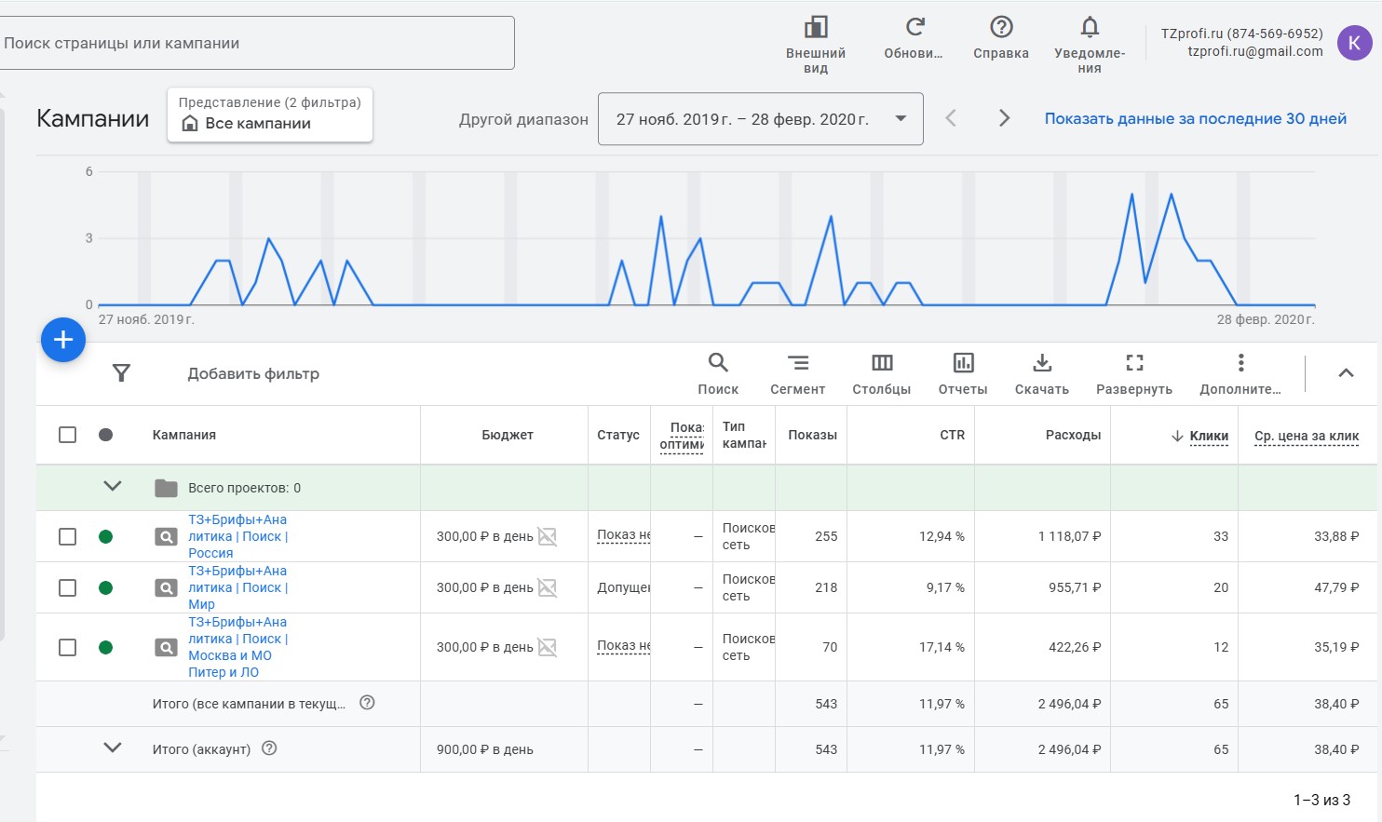Screen dimensions: 1382x822
Task: Open the Поиск table search tool
Action: (x=718, y=373)
